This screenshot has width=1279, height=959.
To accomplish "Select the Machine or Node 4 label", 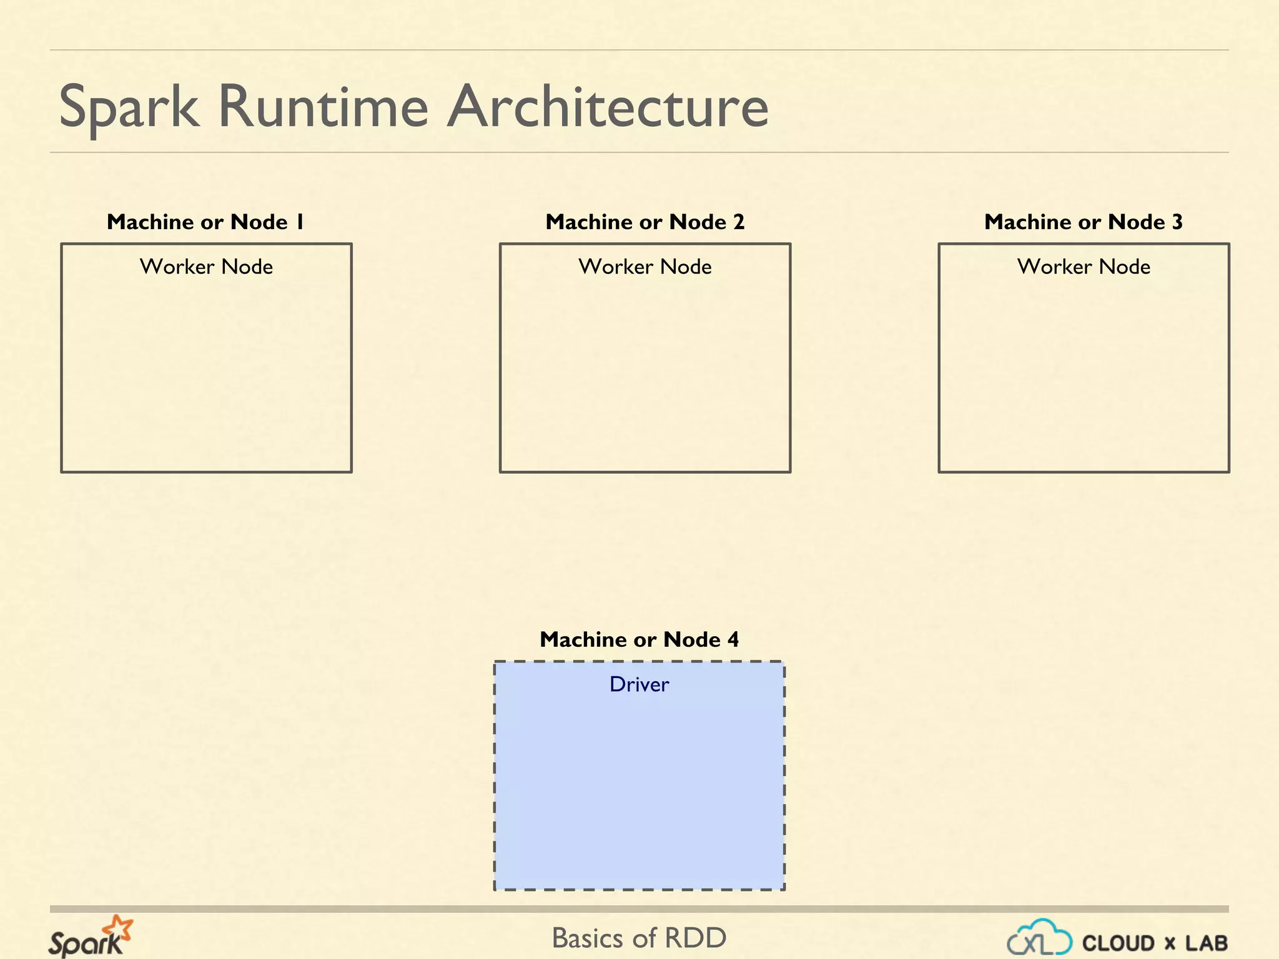I will (x=639, y=640).
